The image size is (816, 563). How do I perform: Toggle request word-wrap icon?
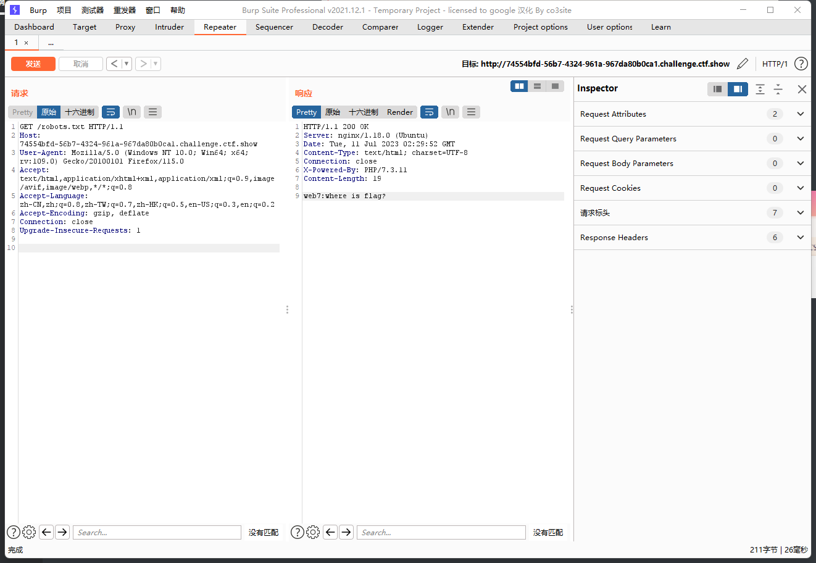[x=110, y=112]
